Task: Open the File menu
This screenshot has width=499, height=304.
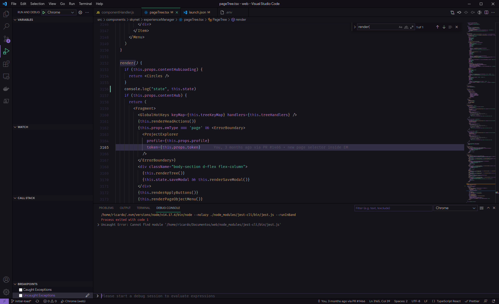Action: point(14,4)
